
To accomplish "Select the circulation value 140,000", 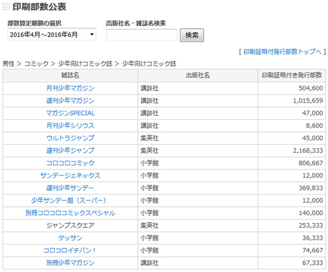I will [311, 213].
